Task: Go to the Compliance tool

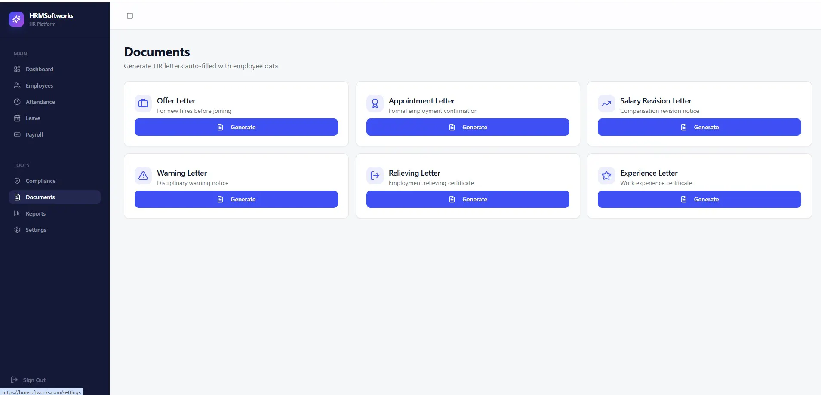Action: click(x=55, y=181)
